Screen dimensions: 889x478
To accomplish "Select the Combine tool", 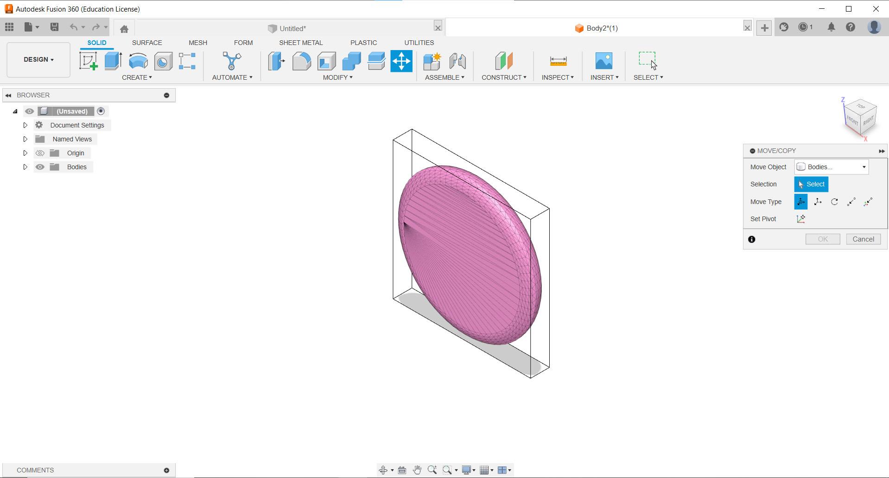I will [x=352, y=61].
